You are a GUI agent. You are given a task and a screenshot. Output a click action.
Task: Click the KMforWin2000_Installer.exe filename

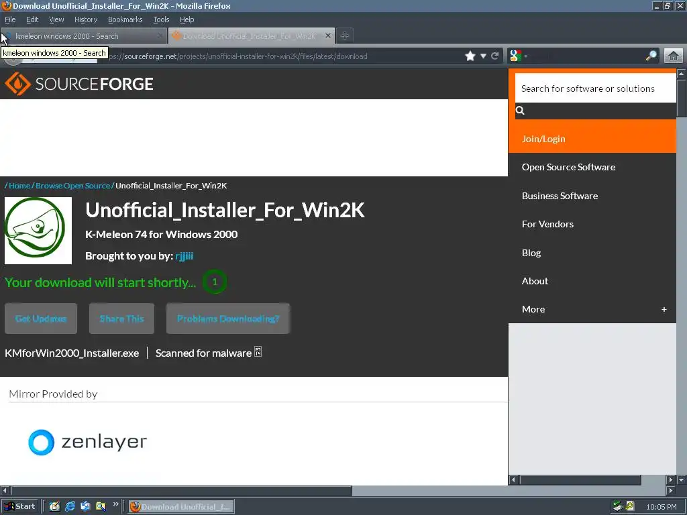tap(72, 353)
